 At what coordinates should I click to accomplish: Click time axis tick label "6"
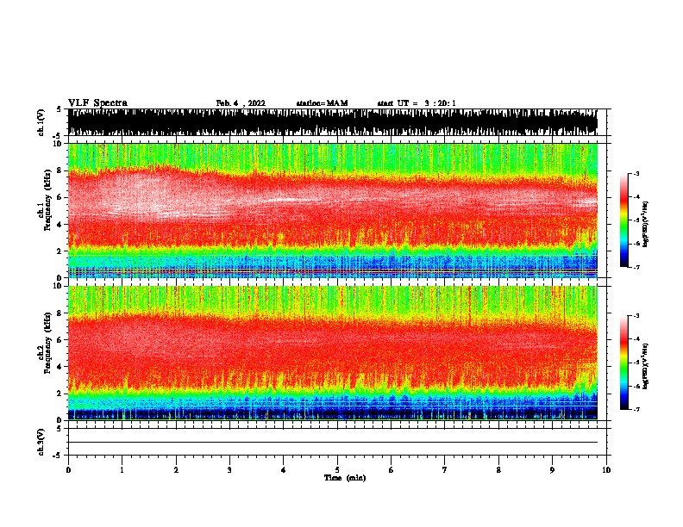[391, 470]
